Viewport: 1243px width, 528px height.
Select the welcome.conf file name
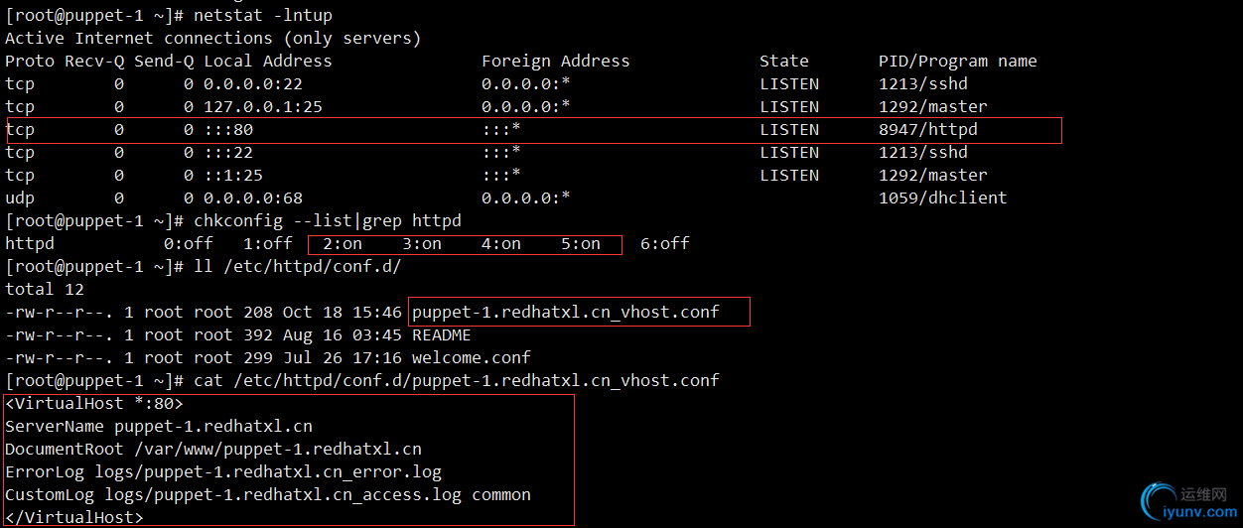click(471, 357)
